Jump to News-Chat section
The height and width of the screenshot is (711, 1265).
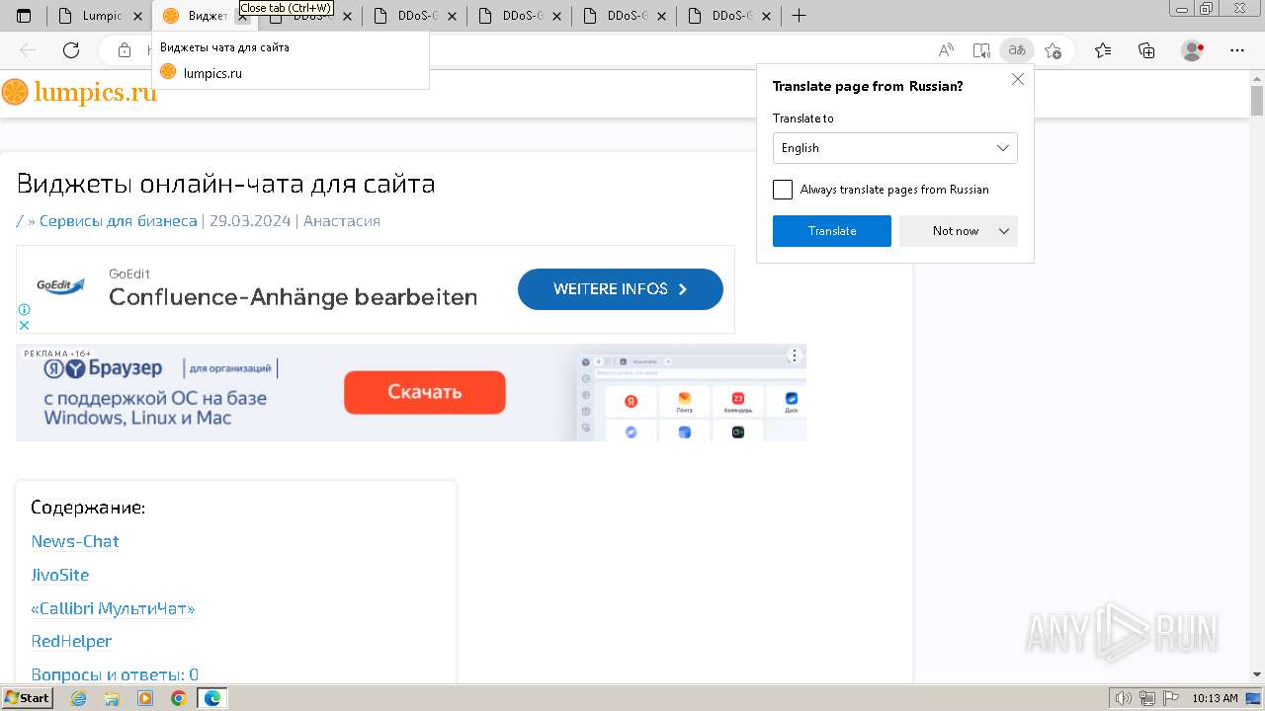pyautogui.click(x=75, y=541)
